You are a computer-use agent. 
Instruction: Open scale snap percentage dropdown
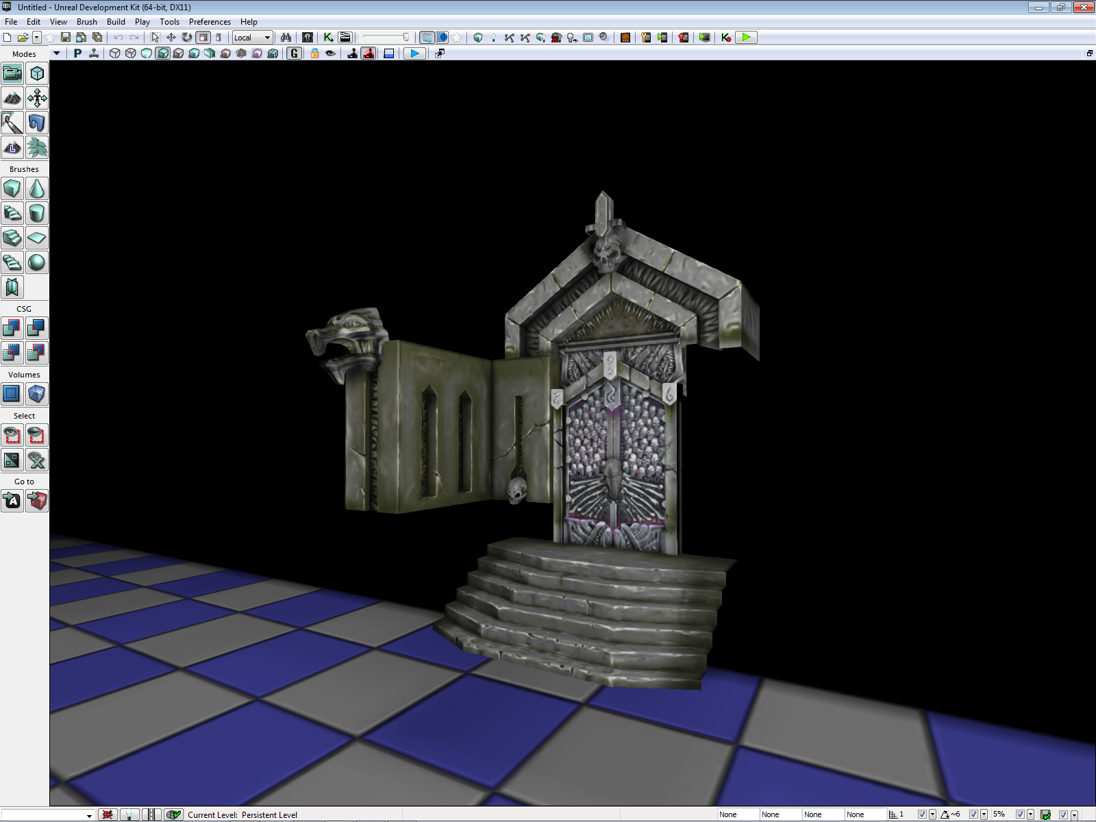tap(1030, 814)
